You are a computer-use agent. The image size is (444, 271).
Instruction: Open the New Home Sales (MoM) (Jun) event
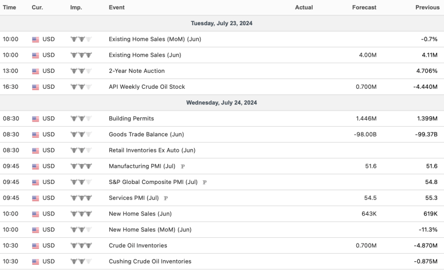click(150, 229)
